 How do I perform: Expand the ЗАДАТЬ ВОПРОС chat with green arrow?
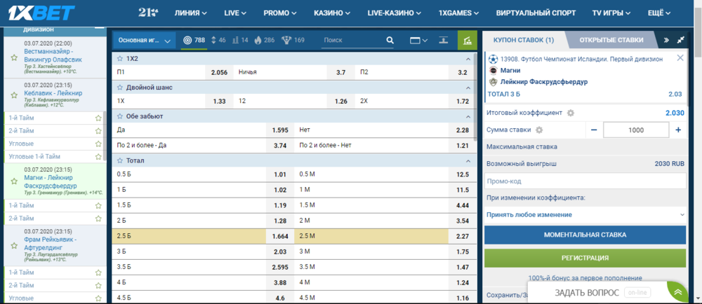pyautogui.click(x=678, y=292)
